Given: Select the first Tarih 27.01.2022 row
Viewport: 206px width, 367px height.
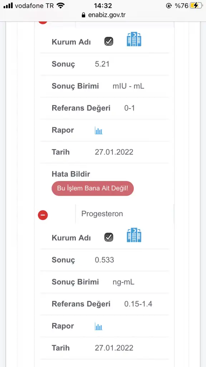Looking at the screenshot, I should pos(104,152).
